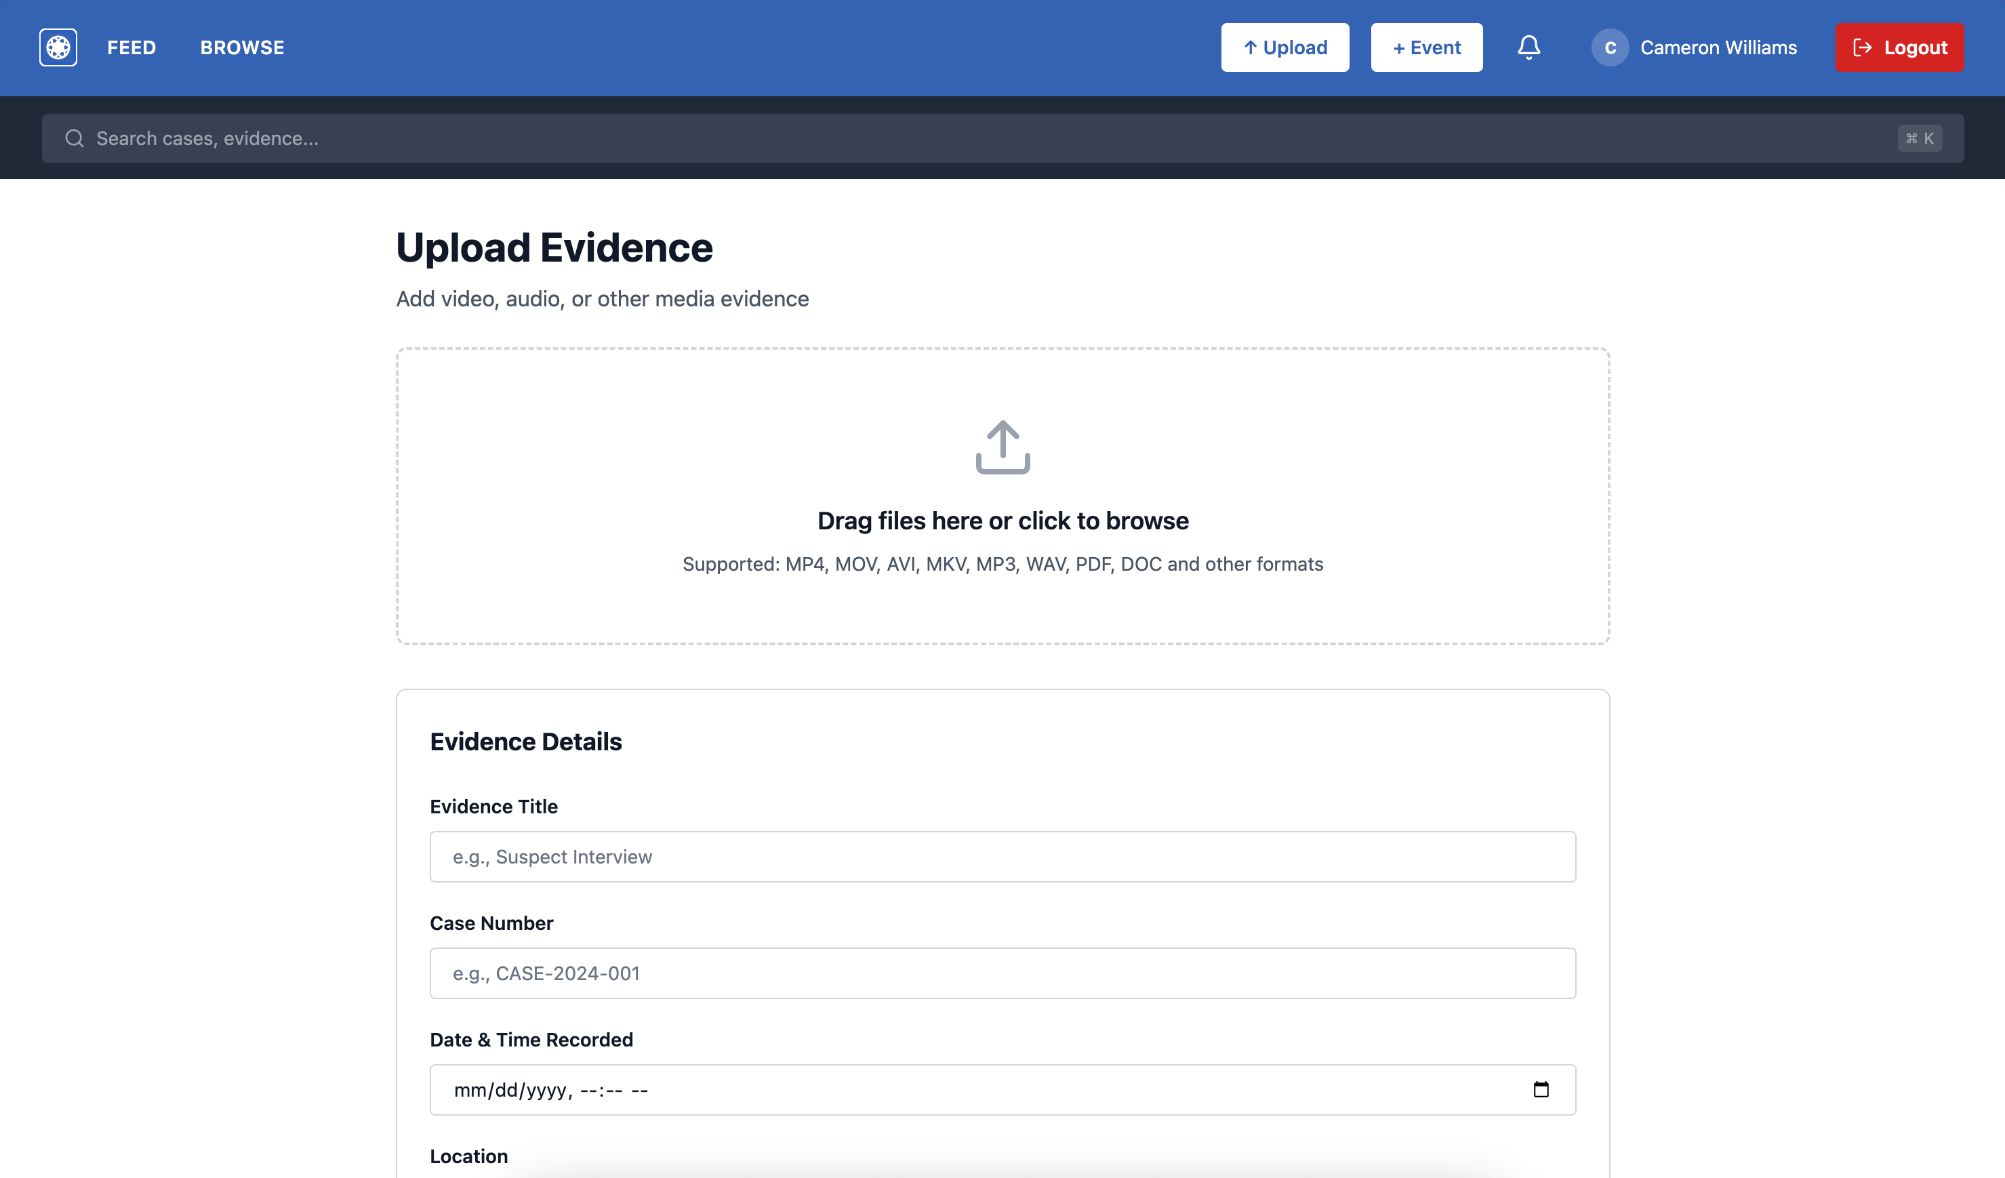The image size is (2005, 1178).
Task: Click the search magnifier icon
Action: coord(75,138)
